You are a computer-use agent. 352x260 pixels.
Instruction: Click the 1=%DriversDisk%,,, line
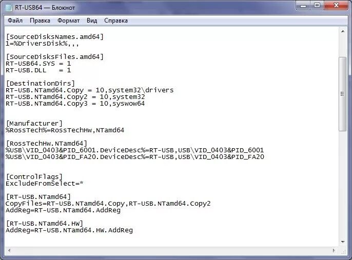pyautogui.click(x=42, y=44)
